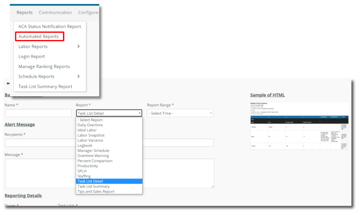Switch to the Communication menu
This screenshot has width=357, height=211.
[55, 12]
